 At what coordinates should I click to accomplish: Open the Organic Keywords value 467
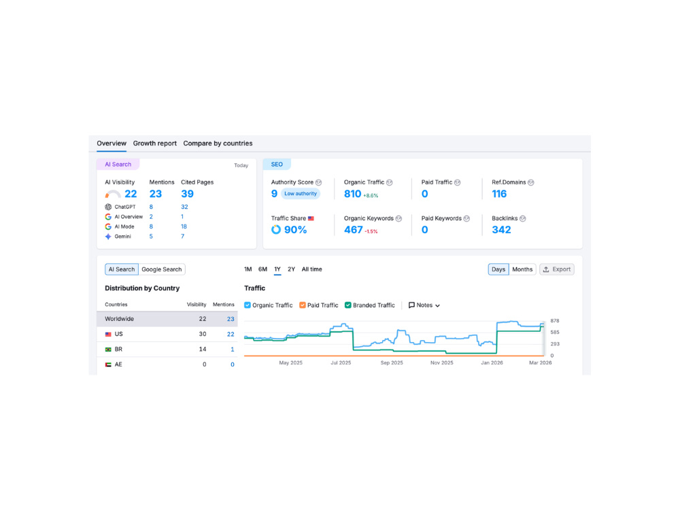[x=354, y=230]
